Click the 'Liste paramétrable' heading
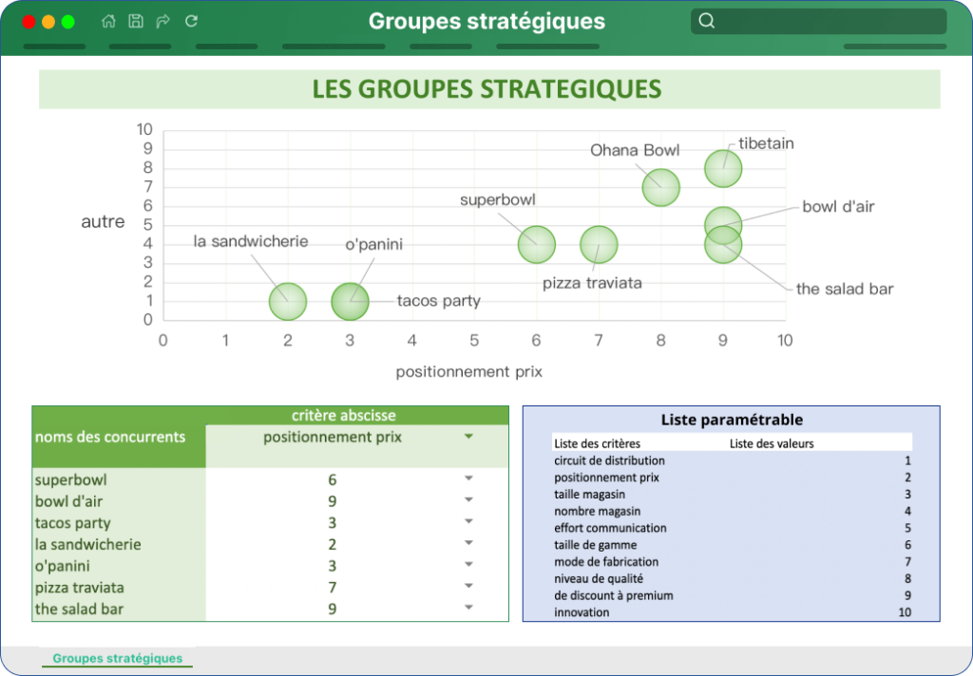This screenshot has height=676, width=973. click(x=732, y=420)
